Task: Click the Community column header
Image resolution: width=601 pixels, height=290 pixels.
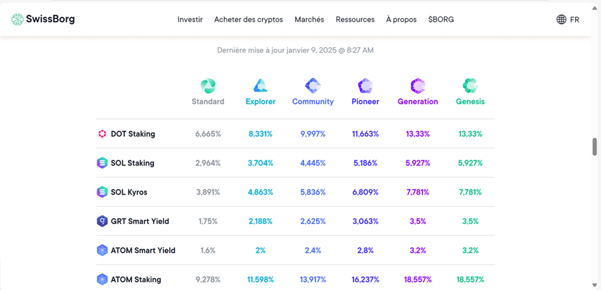Action: (313, 102)
